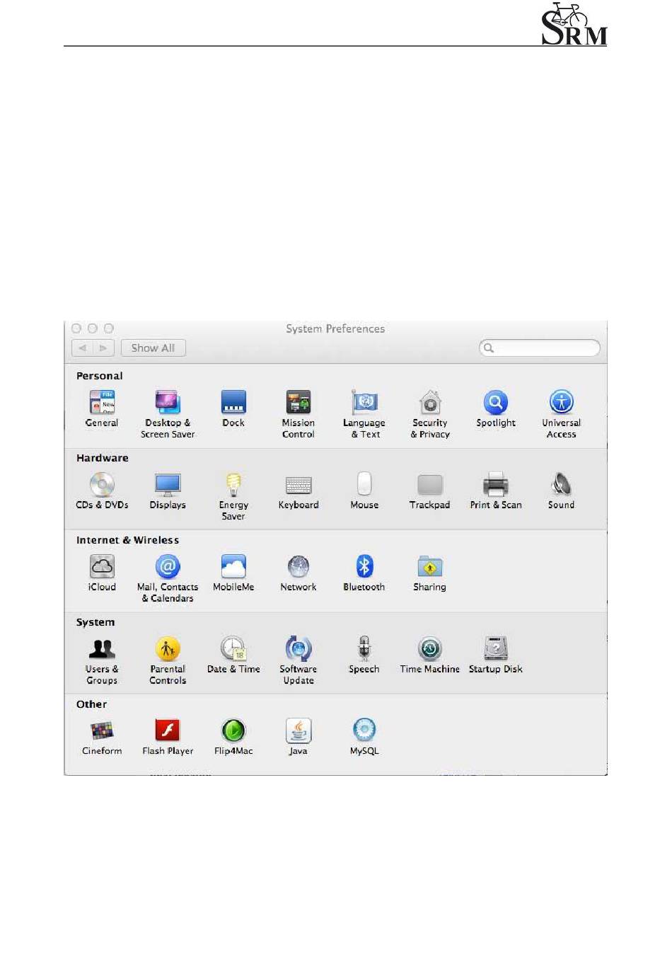Click the System Preferences search field

tap(540, 348)
